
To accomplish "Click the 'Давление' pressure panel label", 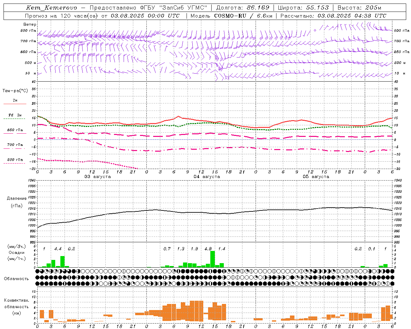I will (x=17, y=199).
